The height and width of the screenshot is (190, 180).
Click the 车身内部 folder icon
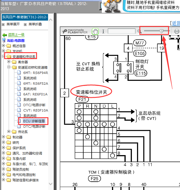[9, 158]
